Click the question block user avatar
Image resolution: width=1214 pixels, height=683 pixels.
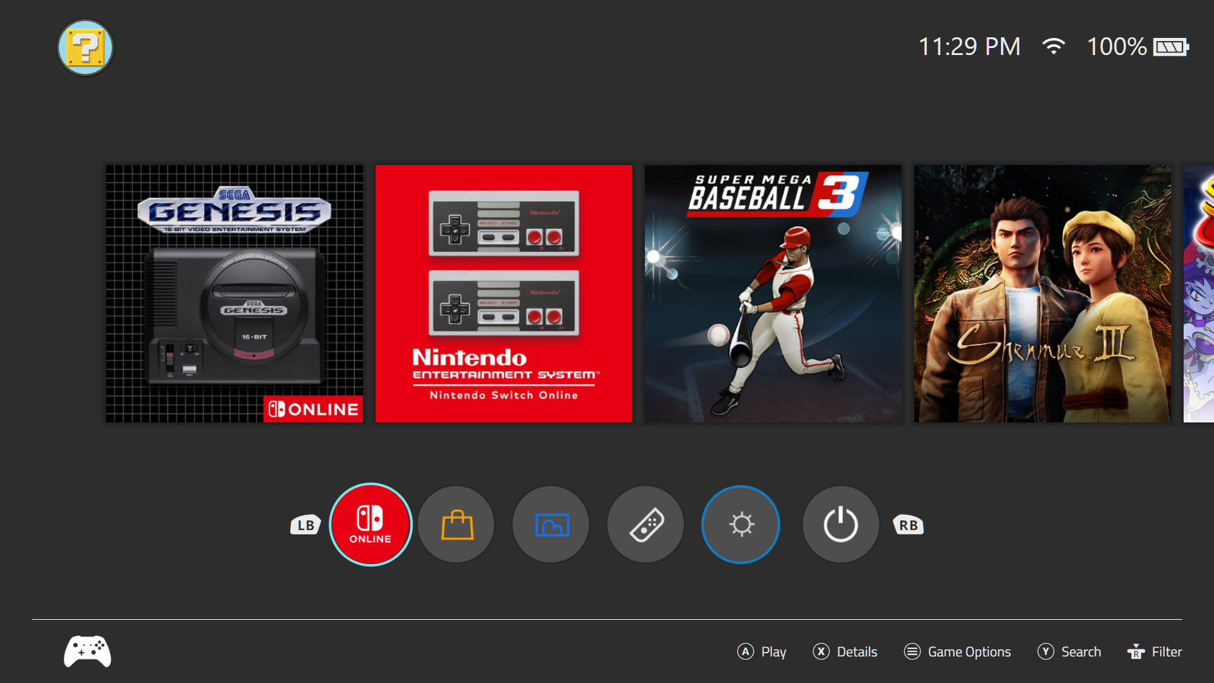pos(85,47)
